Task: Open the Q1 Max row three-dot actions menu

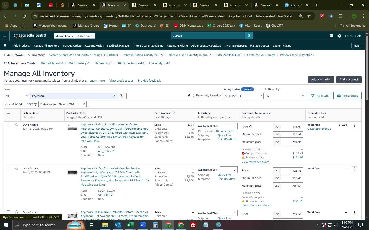Action: coord(354,213)
